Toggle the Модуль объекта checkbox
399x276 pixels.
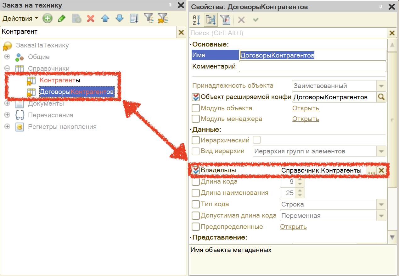click(196, 108)
